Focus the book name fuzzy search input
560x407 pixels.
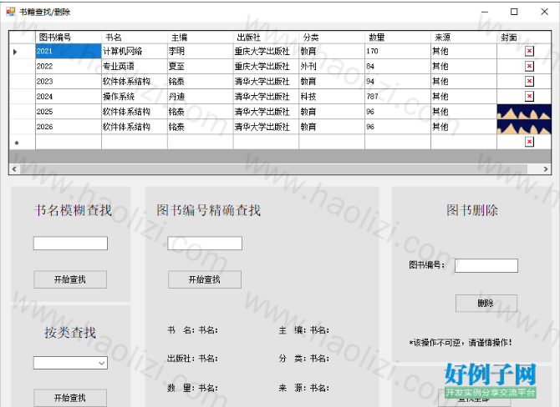70,244
